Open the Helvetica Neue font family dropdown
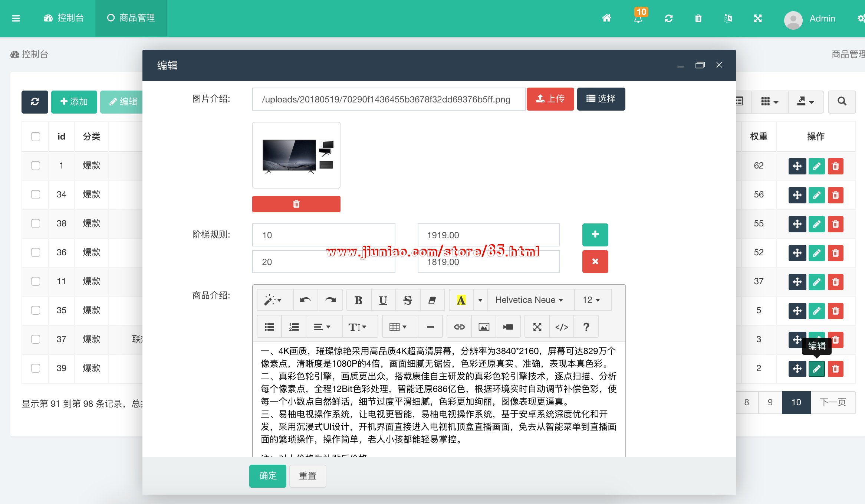Viewport: 865px width, 504px height. pos(529,300)
